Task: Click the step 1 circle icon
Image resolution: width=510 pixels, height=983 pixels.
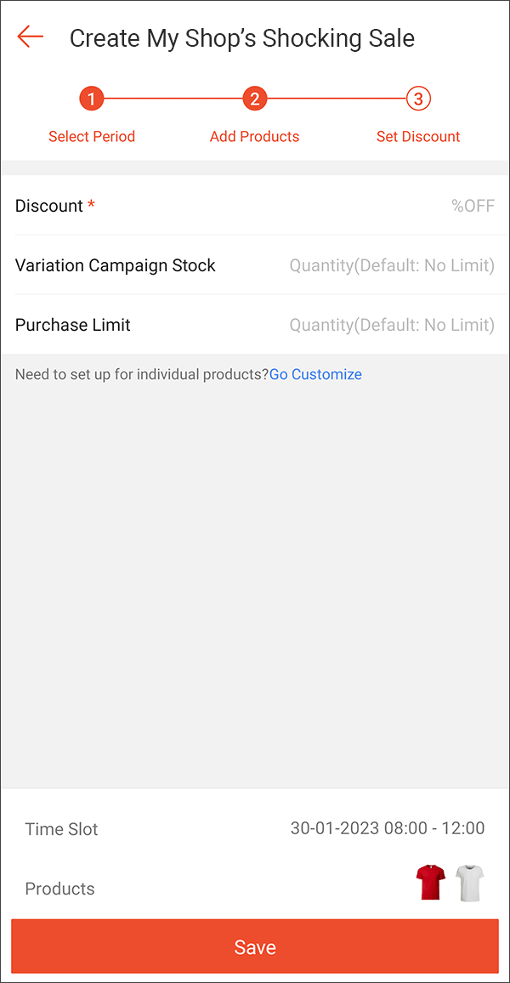Action: 92,99
